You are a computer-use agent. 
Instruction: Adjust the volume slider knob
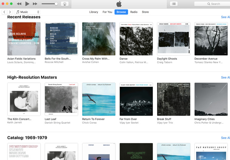click(56, 4)
